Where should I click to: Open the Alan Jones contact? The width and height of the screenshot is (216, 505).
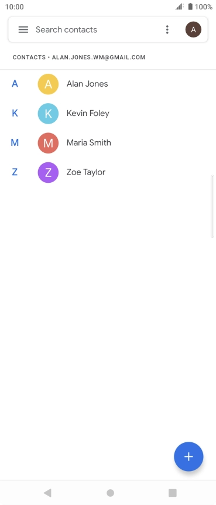click(x=108, y=84)
